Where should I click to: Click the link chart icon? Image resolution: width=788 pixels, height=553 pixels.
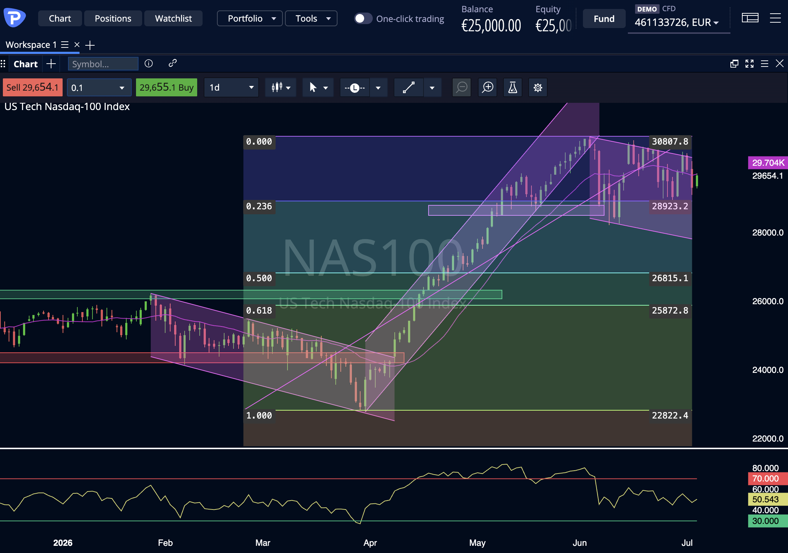[x=172, y=63]
